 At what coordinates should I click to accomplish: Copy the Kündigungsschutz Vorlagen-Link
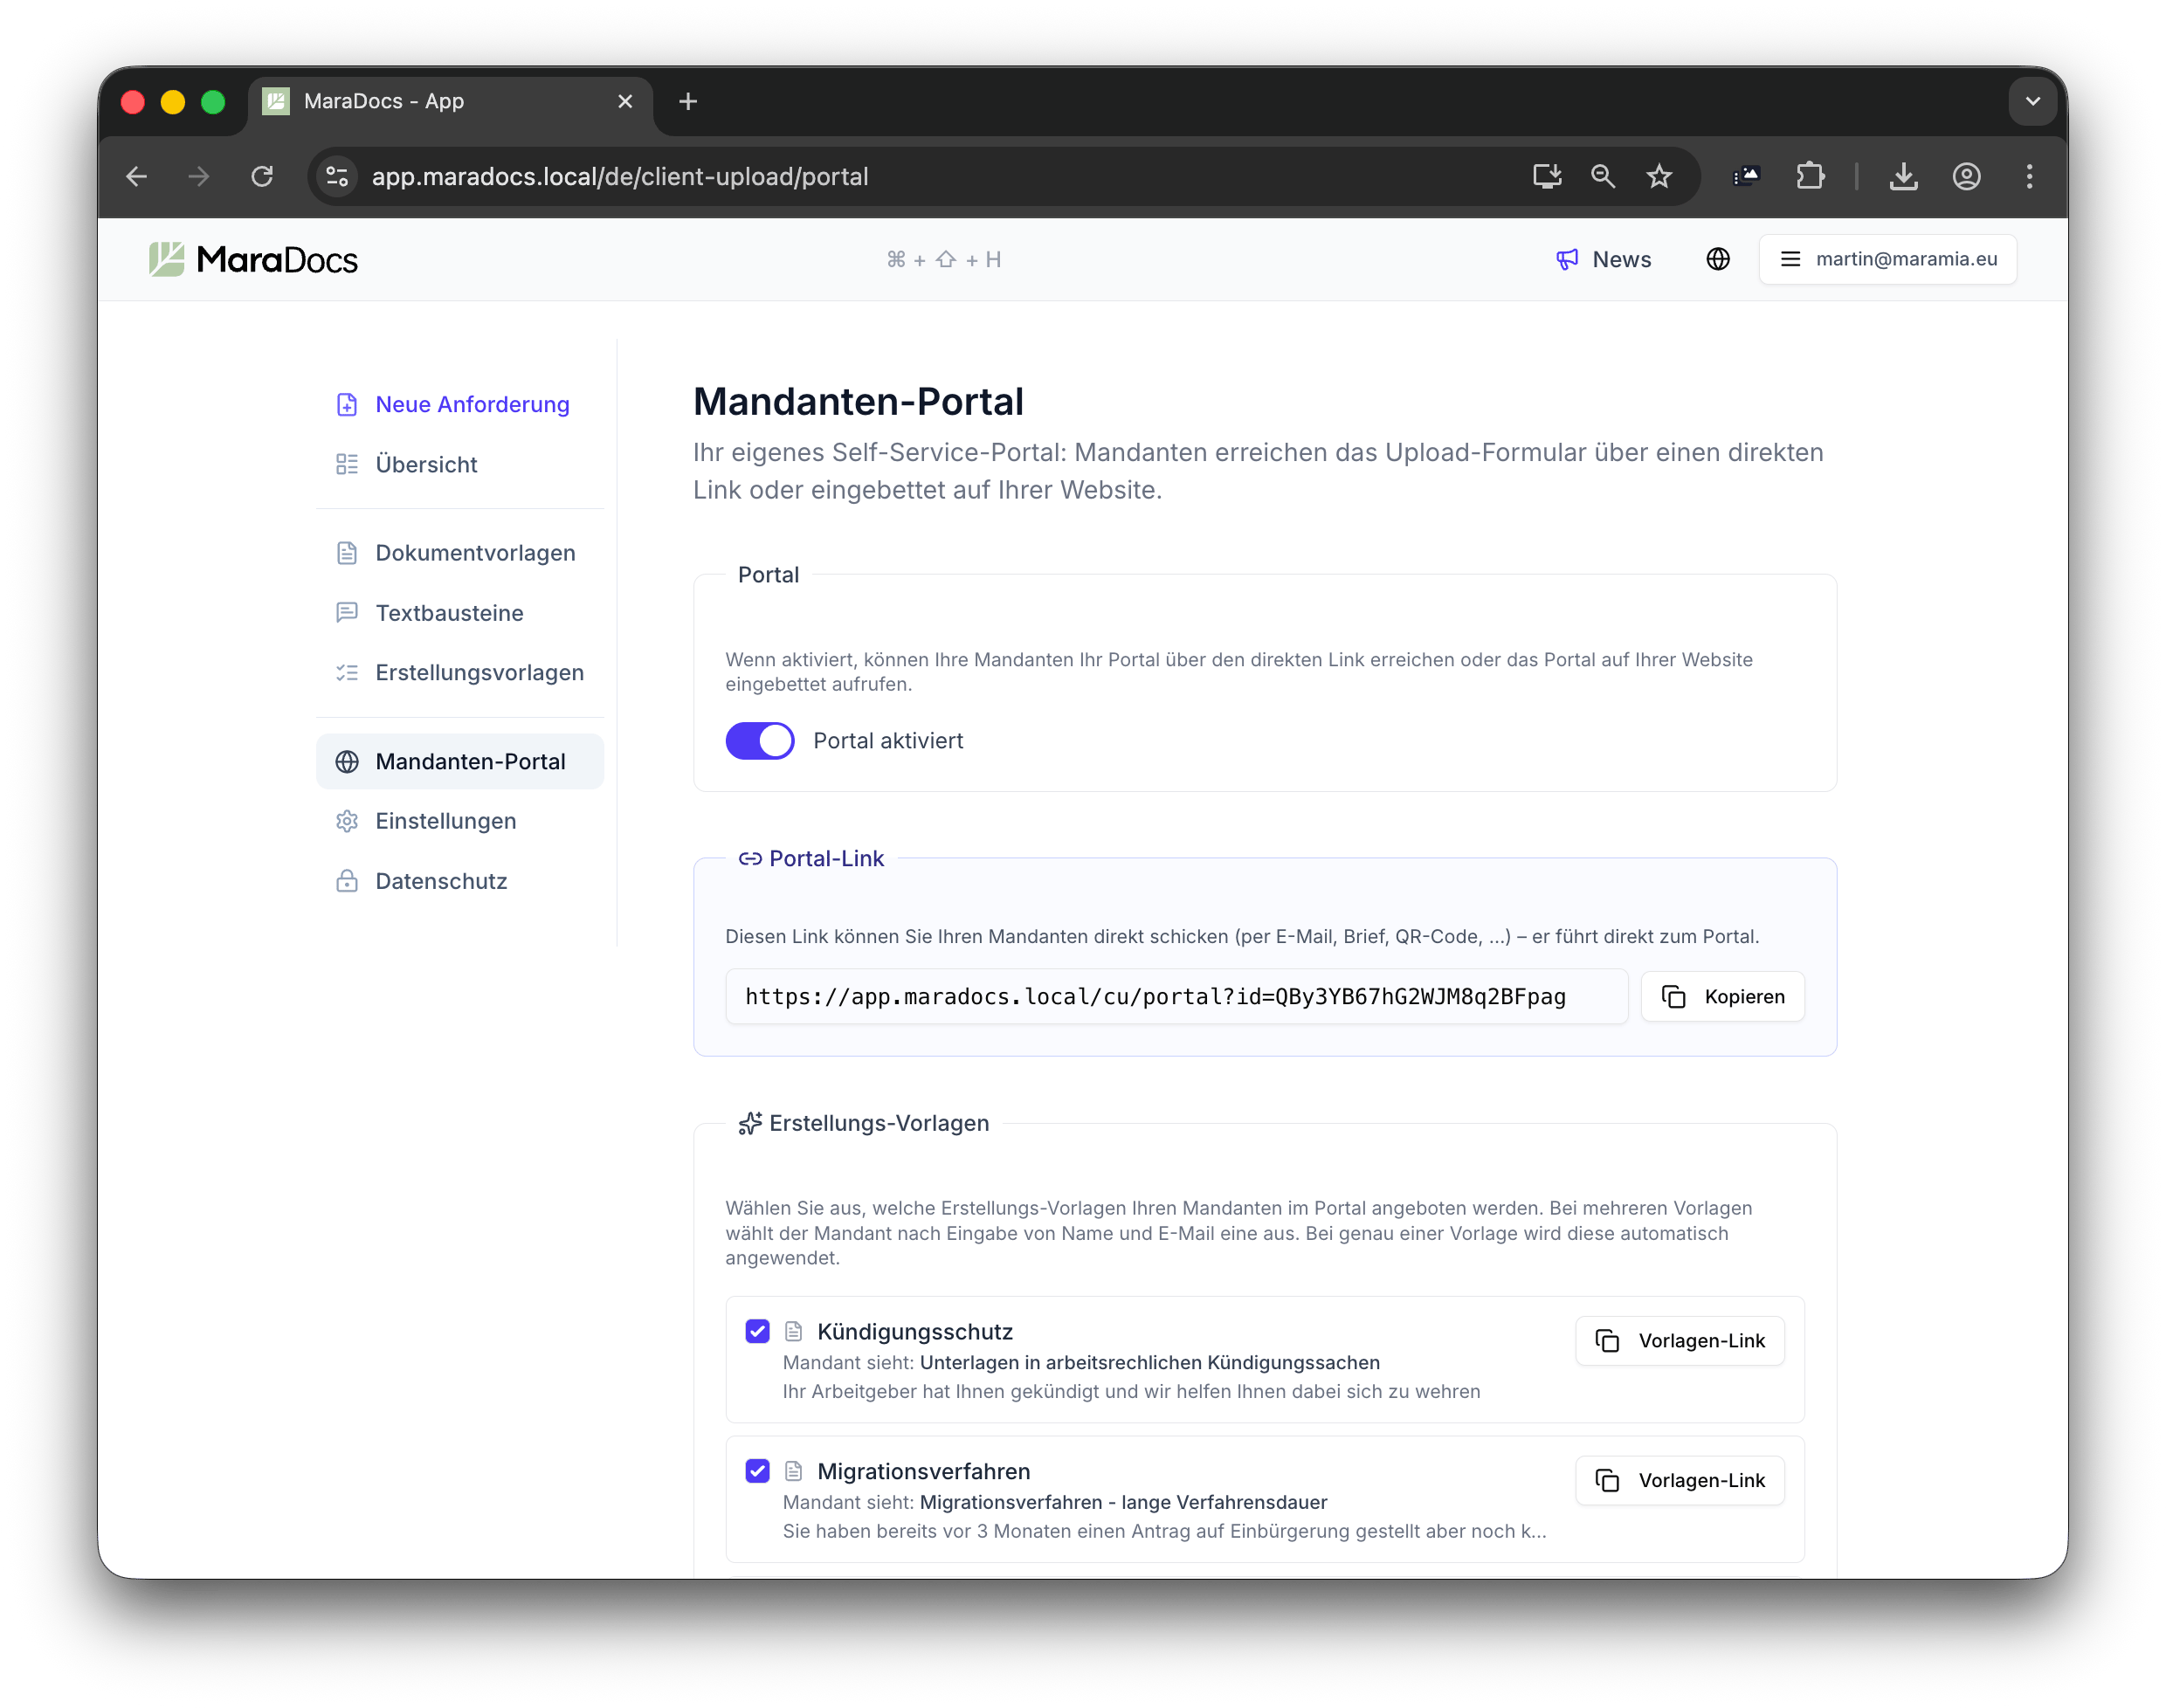click(x=1680, y=1341)
